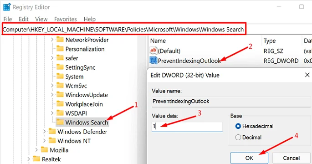Expand the Mozilla key
Screen dimensions: 312x164
(x=36, y=150)
